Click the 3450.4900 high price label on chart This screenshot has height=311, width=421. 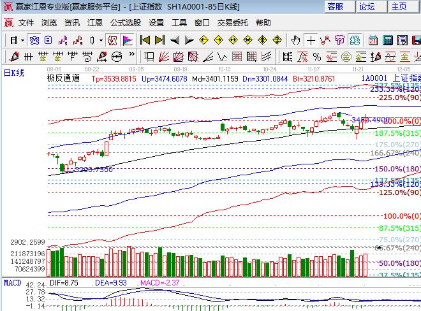(370, 119)
